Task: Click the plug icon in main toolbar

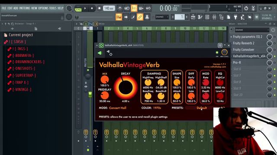Action: click(x=235, y=17)
